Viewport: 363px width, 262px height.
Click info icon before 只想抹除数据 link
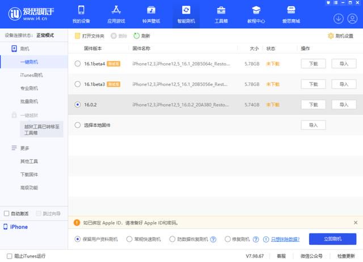(x=266, y=239)
